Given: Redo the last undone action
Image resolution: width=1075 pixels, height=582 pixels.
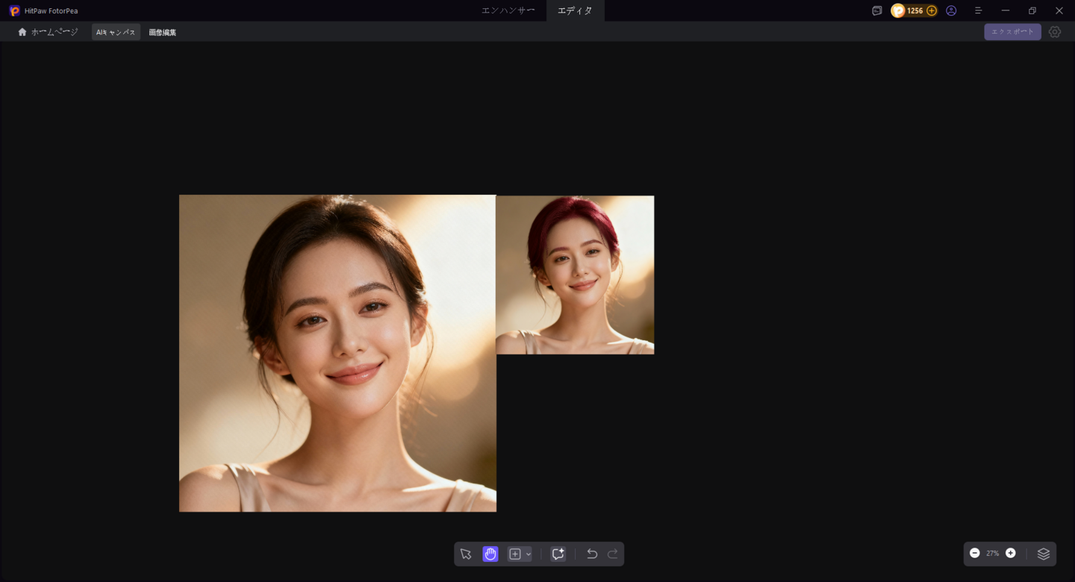Looking at the screenshot, I should pyautogui.click(x=613, y=554).
